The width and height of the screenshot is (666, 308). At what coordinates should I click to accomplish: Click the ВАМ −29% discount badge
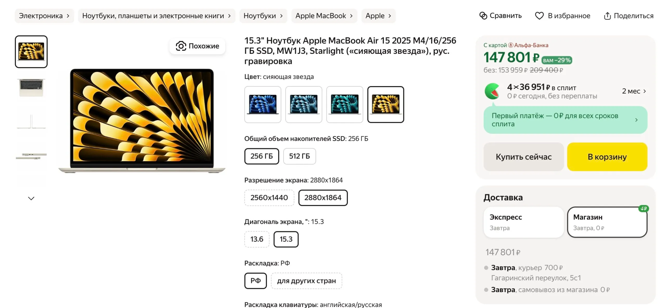click(556, 60)
